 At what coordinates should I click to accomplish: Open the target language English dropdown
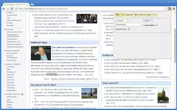click(147, 21)
